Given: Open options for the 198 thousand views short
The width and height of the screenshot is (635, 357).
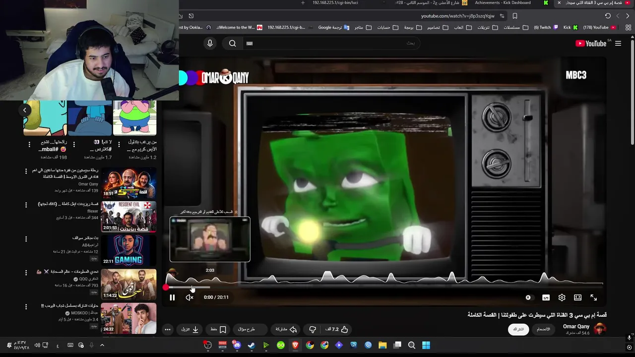Looking at the screenshot, I should [29, 144].
